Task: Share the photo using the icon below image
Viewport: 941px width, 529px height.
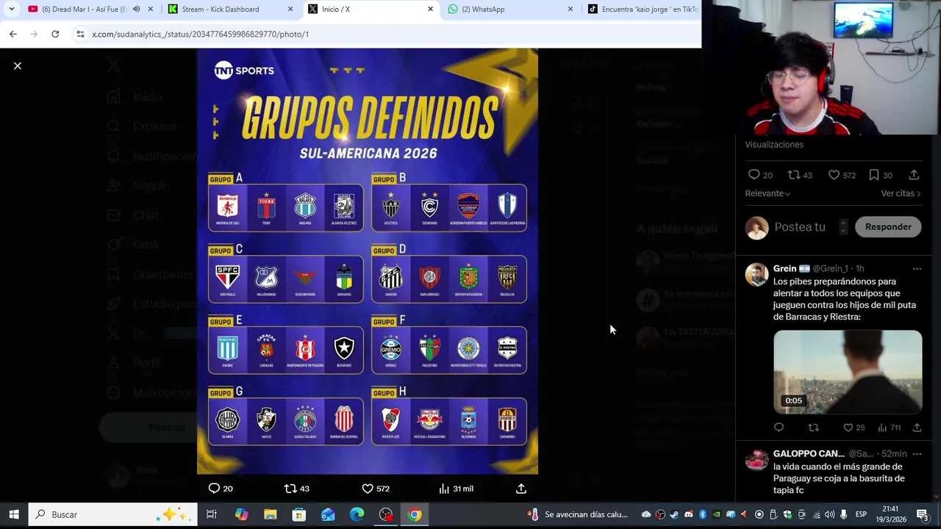Action: pos(521,489)
